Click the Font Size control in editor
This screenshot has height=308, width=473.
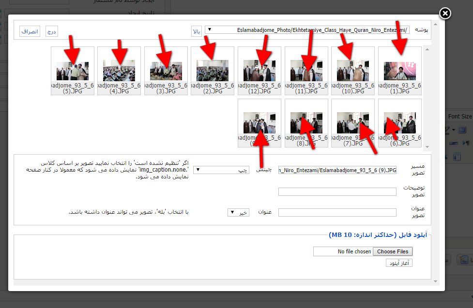click(x=459, y=117)
